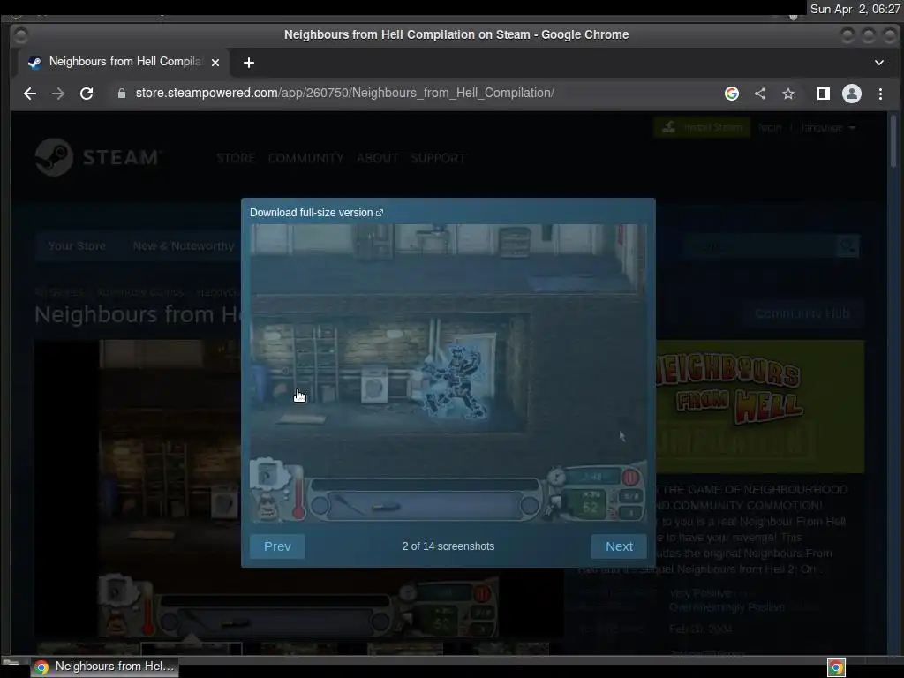Open the COMMUNITY menu

pos(305,158)
